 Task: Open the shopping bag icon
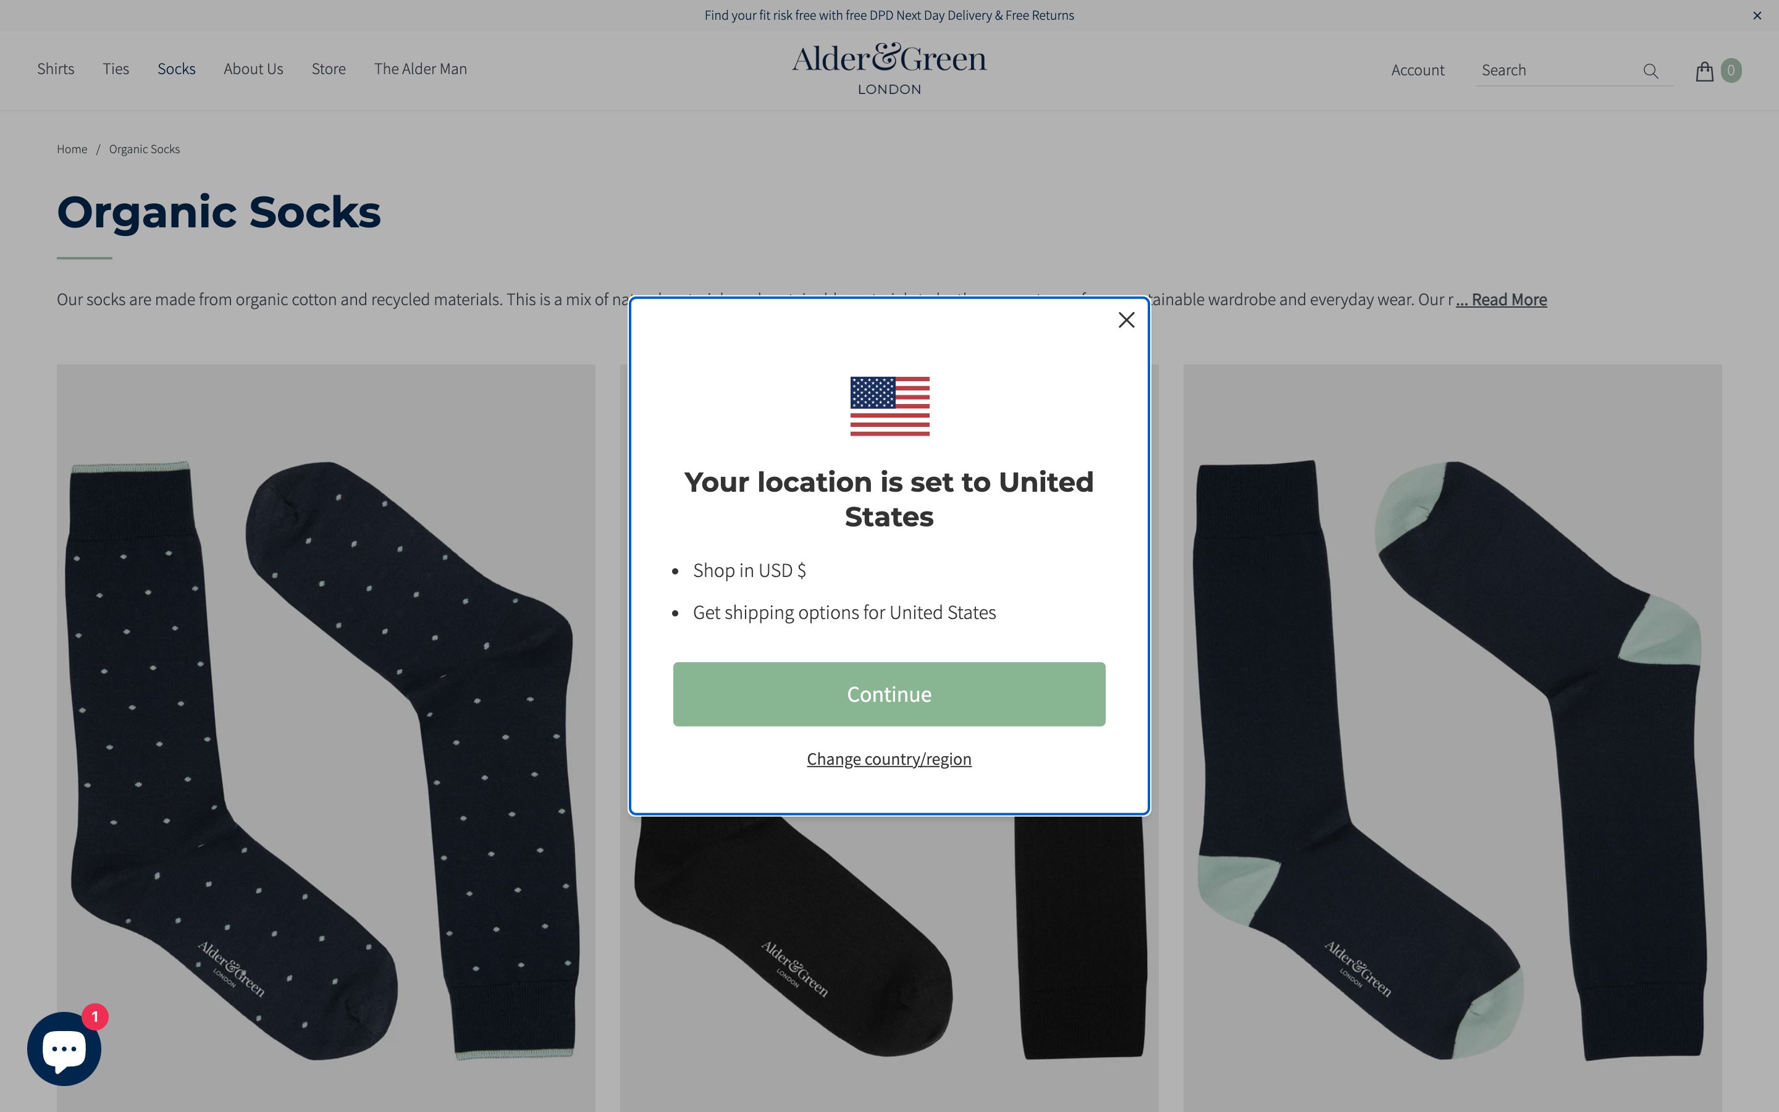(x=1704, y=70)
